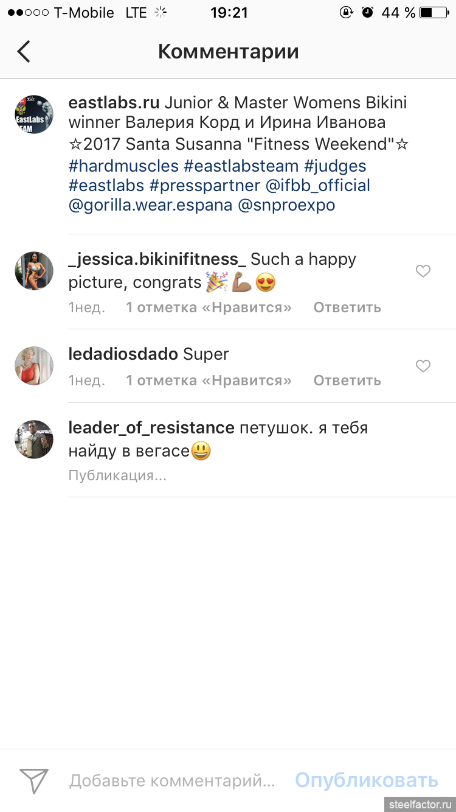Tap the #hardmuscles hashtag
456x812 pixels.
[x=123, y=166]
